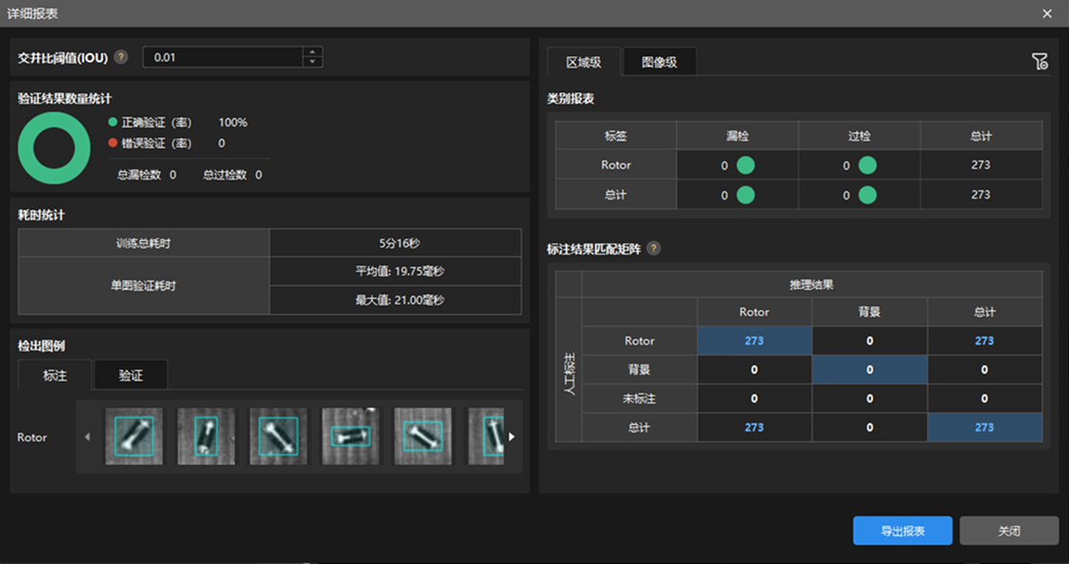Click the red 错误验证 legend dot
The image size is (1069, 564).
click(x=113, y=143)
